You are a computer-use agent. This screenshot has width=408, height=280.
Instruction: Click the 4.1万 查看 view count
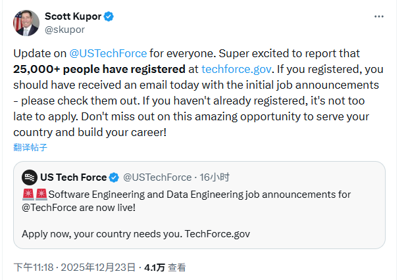tap(165, 268)
